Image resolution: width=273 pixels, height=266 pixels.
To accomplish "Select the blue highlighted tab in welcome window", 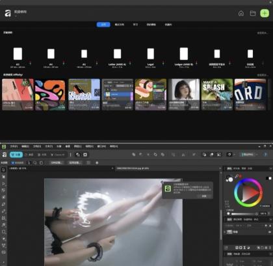I will coord(103,25).
